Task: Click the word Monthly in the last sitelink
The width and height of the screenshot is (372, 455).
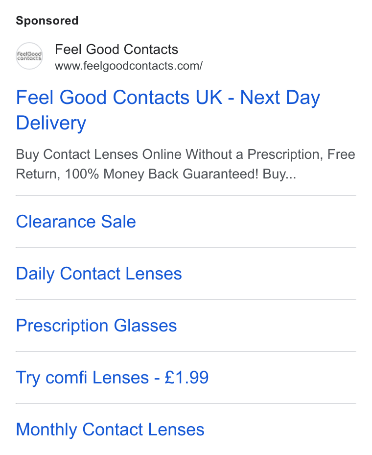Action: click(46, 430)
